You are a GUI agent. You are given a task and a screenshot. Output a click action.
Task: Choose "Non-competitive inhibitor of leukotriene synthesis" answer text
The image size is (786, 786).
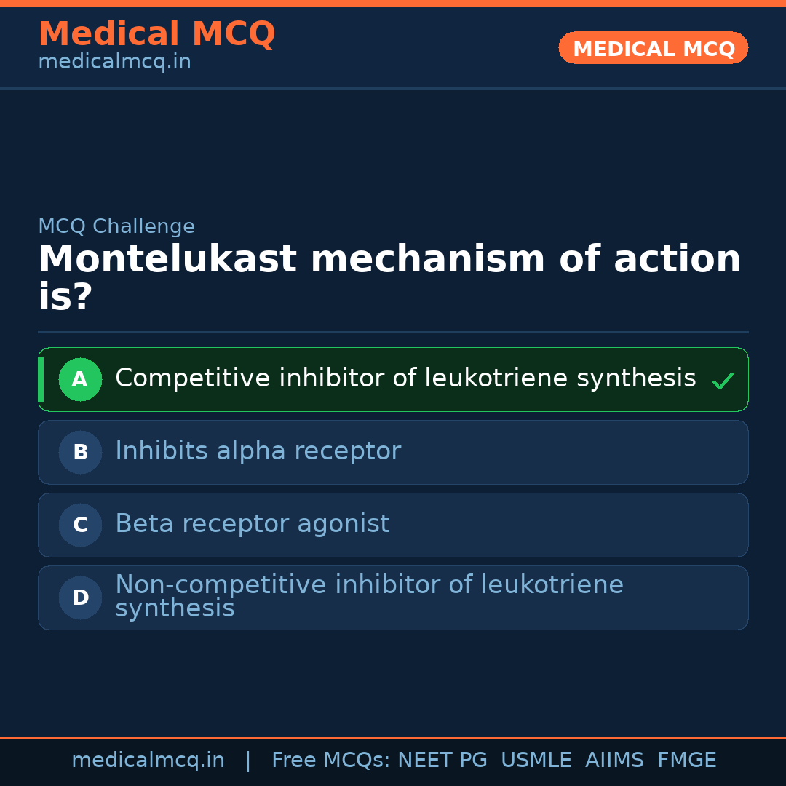click(369, 596)
